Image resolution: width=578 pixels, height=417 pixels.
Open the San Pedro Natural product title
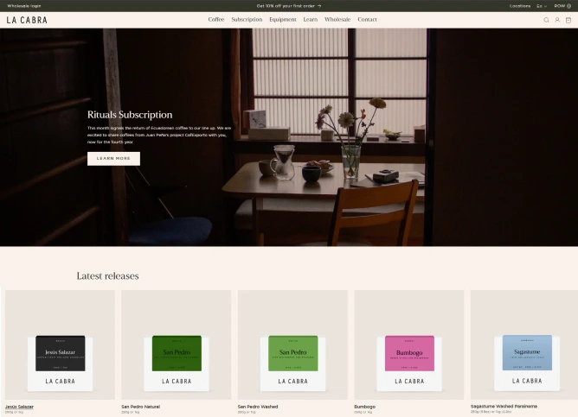(x=140, y=407)
